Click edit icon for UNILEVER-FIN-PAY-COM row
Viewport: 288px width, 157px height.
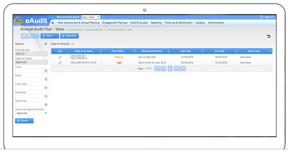[60, 63]
